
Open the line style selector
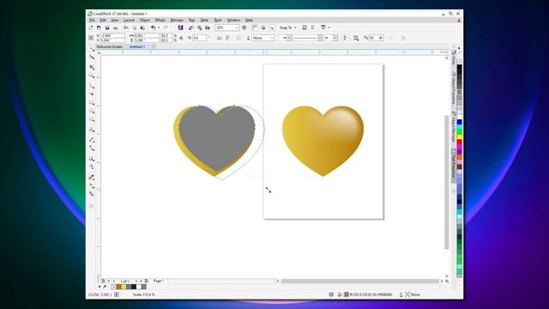tap(308, 38)
